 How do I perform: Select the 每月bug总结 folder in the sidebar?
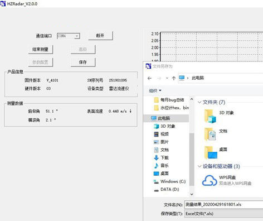pyautogui.click(x=169, y=100)
